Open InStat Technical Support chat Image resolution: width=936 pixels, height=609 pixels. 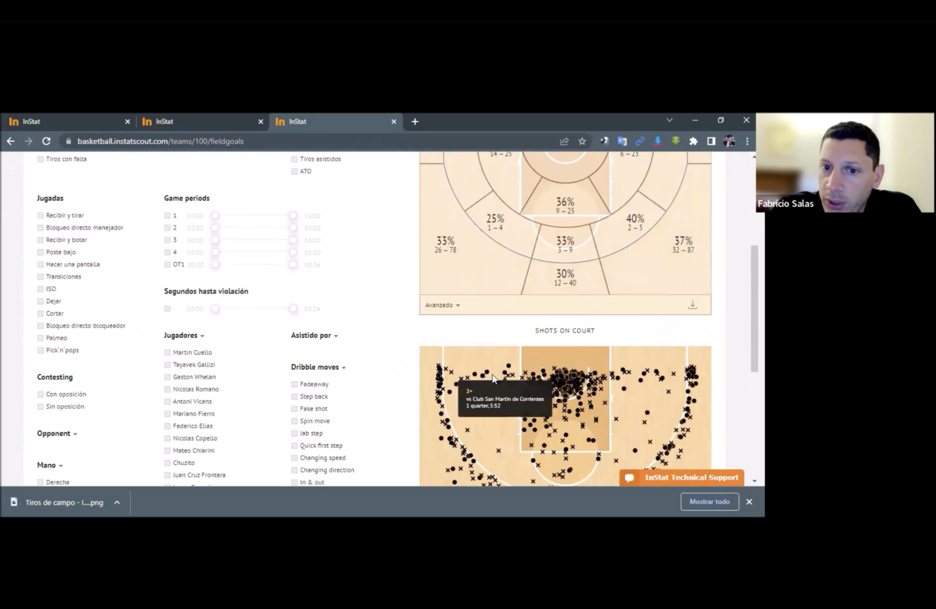pos(681,477)
